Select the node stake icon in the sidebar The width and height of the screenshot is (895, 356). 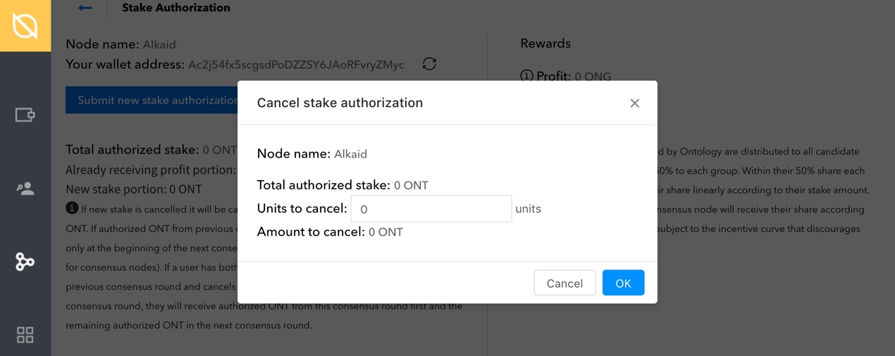point(25,262)
